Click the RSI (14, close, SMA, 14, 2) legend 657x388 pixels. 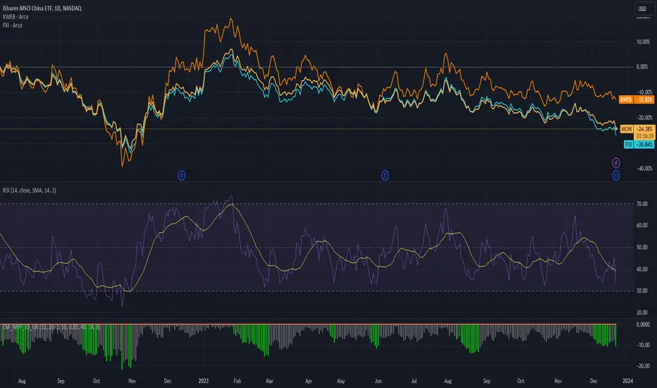(30, 190)
